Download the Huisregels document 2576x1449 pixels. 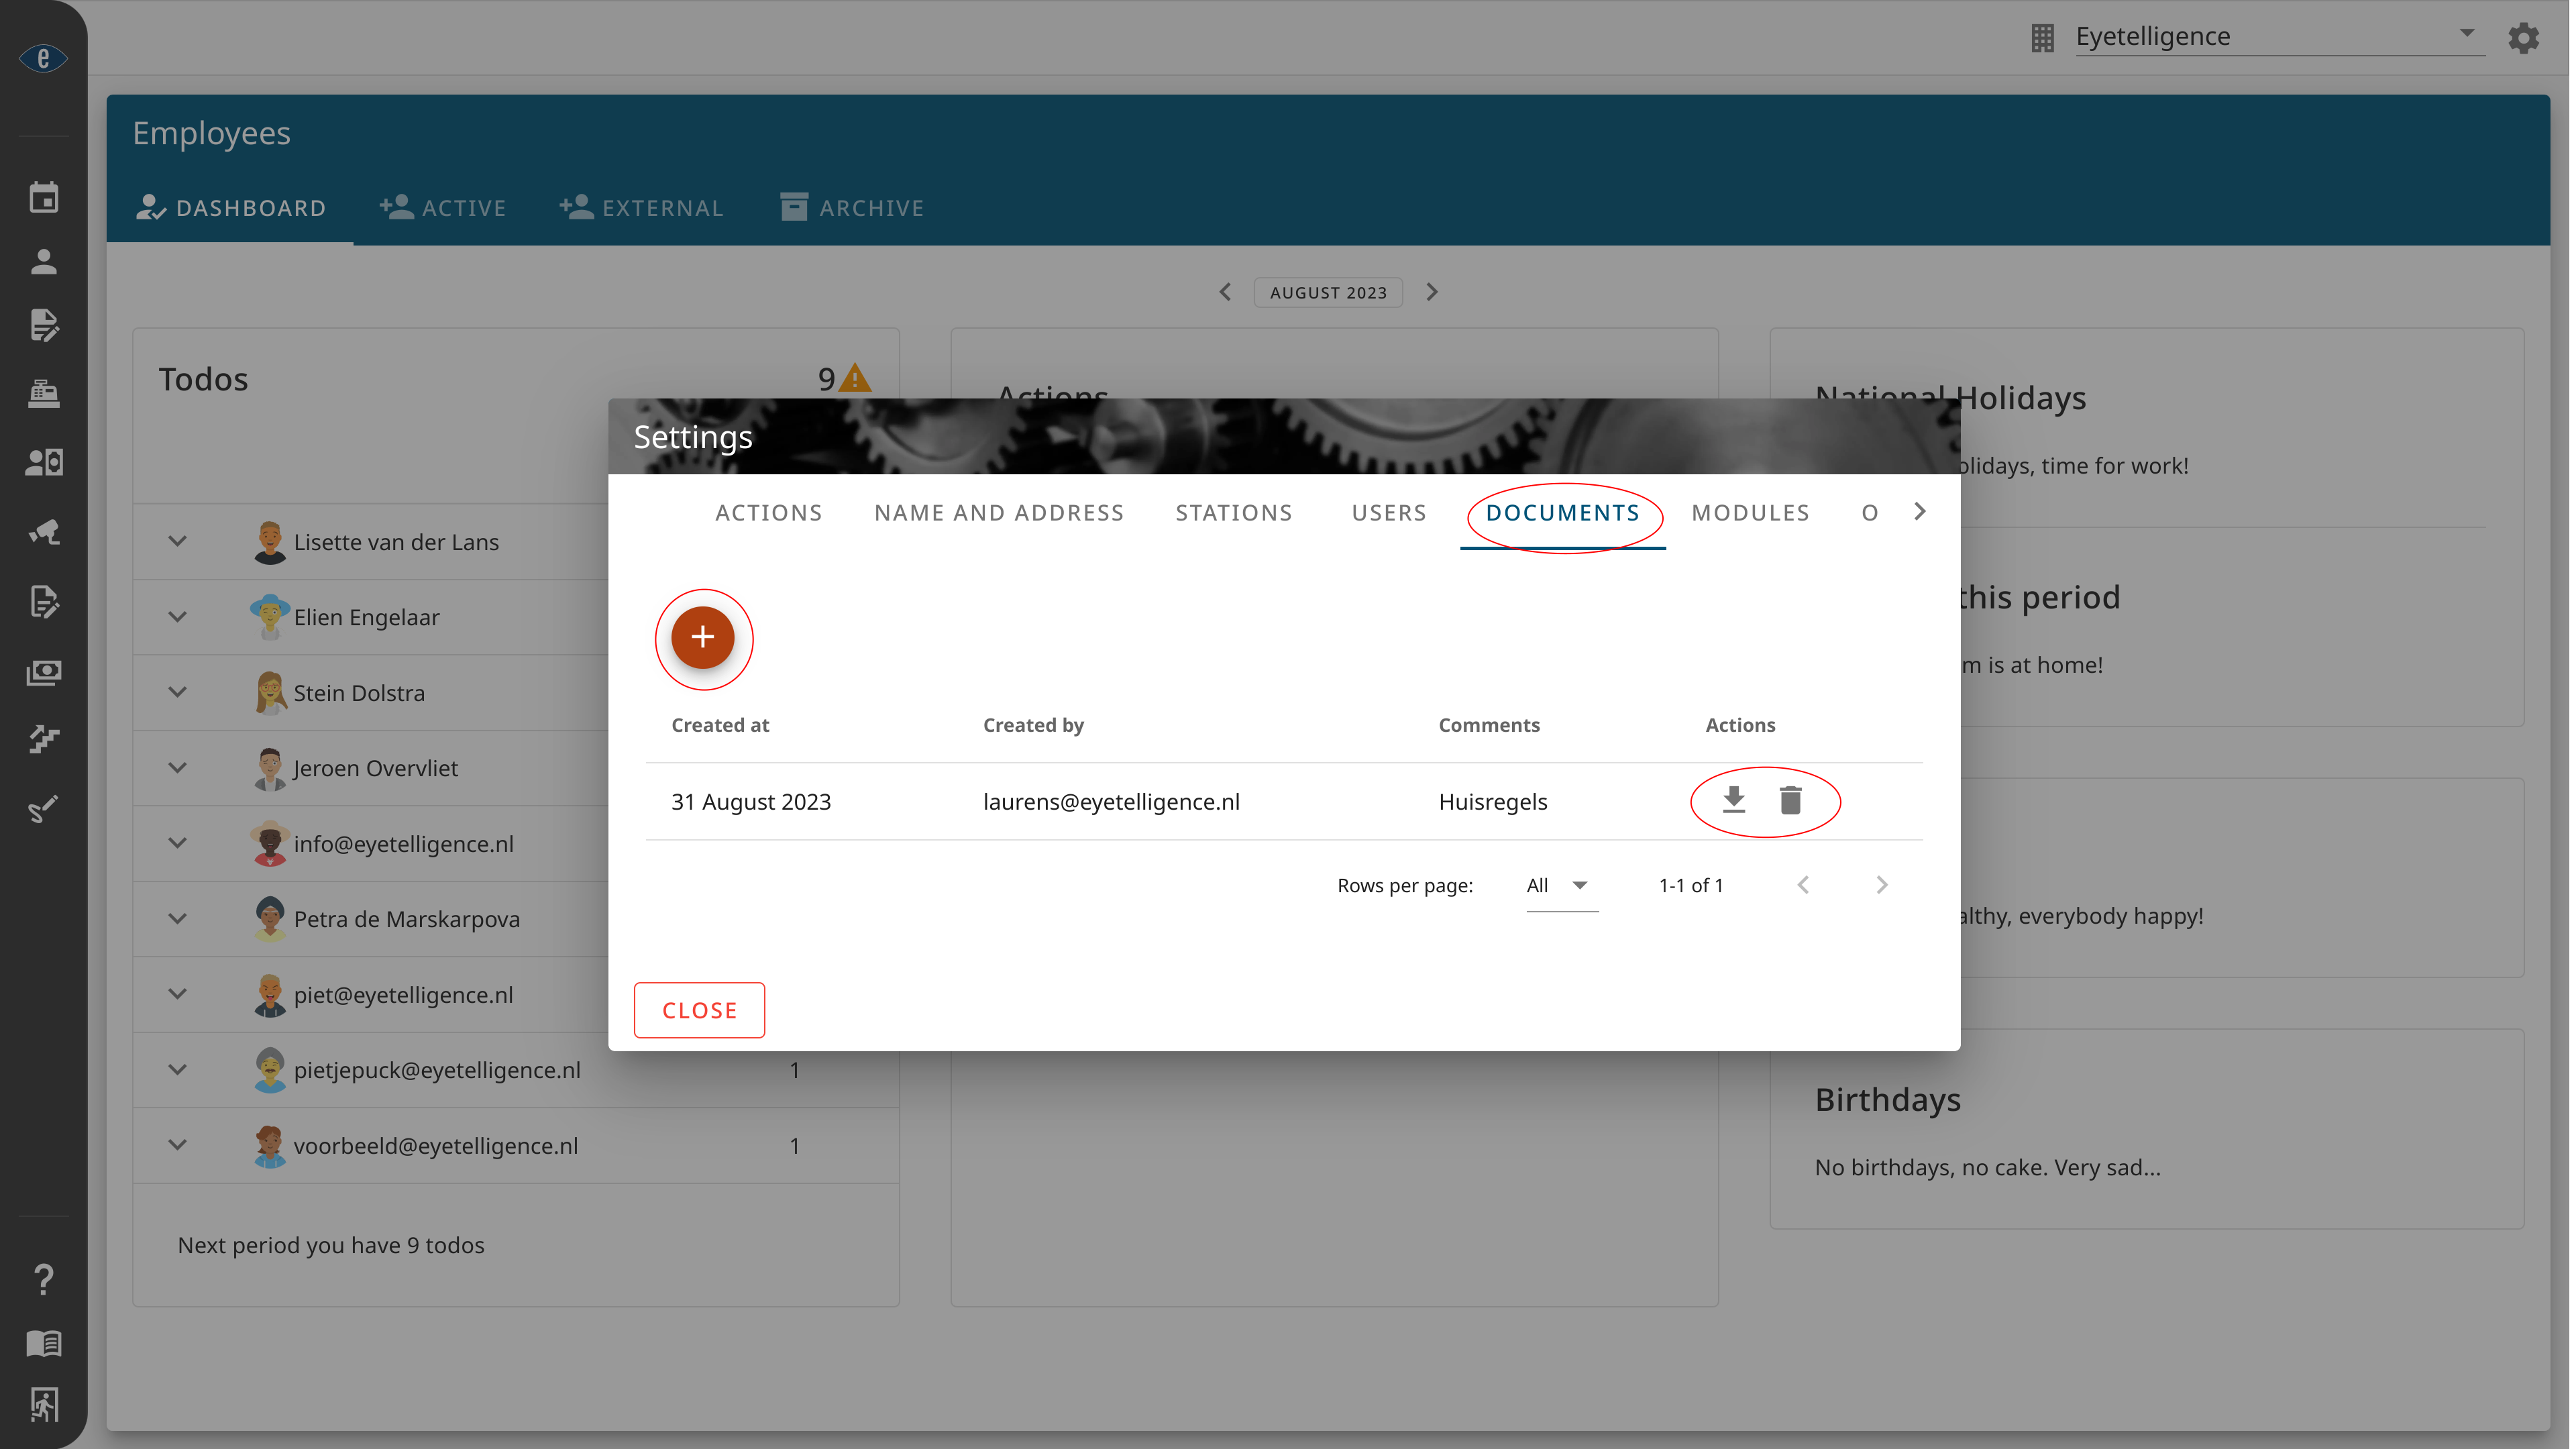(x=1733, y=800)
